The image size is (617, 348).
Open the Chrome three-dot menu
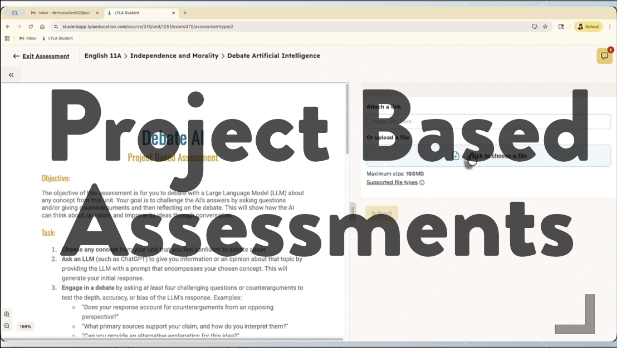point(610,27)
